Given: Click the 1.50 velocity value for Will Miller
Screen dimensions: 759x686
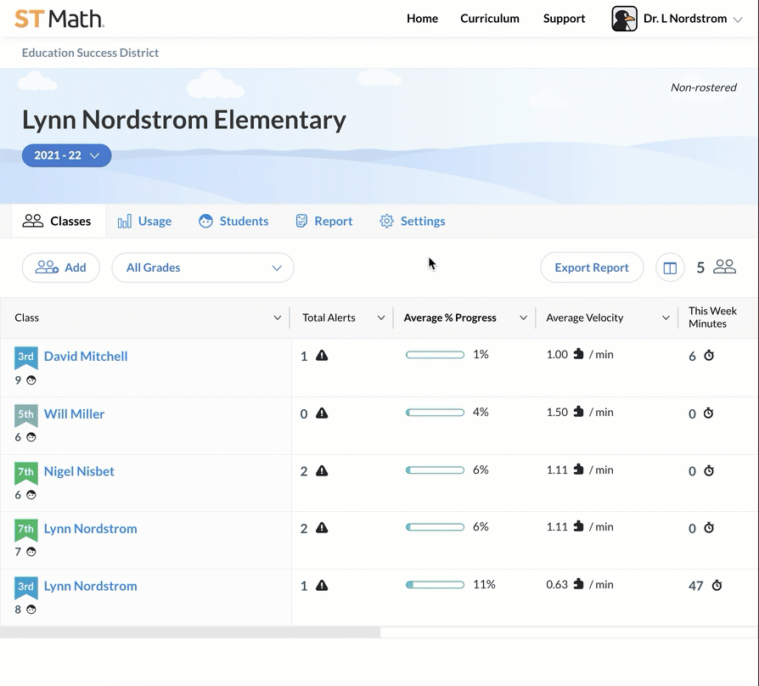Looking at the screenshot, I should coord(557,412).
